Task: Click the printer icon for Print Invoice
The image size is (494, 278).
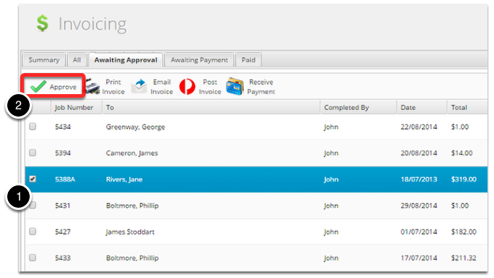Action: pos(92,86)
